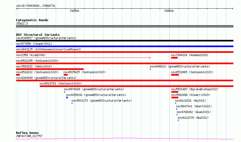The width and height of the screenshot is (241, 142).
Task: Open nsv6101631 (Wu2021) label
Action: [x=191, y=101]
